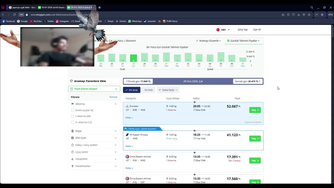Open the TRY currency dropdown
This screenshot has height=188, width=334.
pyautogui.click(x=223, y=30)
